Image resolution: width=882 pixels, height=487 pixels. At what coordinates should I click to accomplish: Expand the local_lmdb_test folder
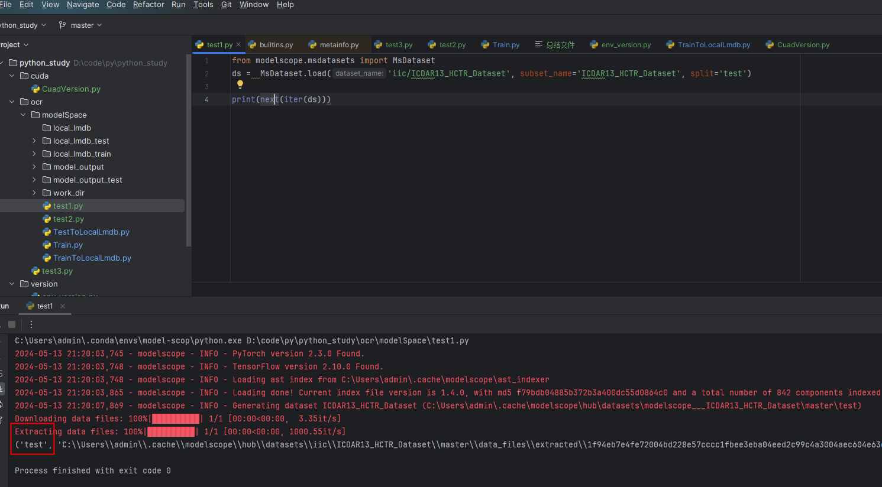(x=34, y=141)
